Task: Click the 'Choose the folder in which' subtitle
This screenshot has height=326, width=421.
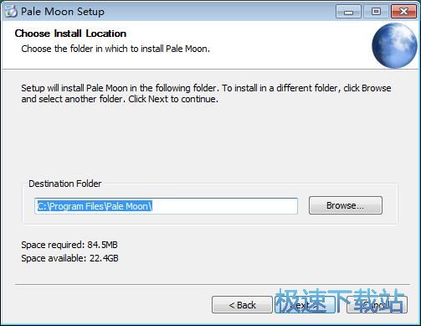Action: (116, 49)
